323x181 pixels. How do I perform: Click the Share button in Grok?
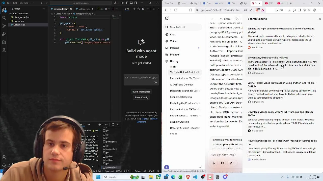(225, 19)
